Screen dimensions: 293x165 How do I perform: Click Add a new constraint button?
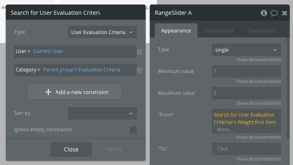(x=74, y=92)
